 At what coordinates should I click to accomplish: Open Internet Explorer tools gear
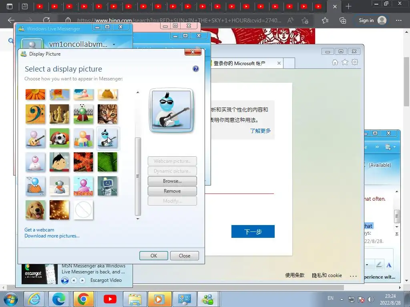tap(355, 62)
